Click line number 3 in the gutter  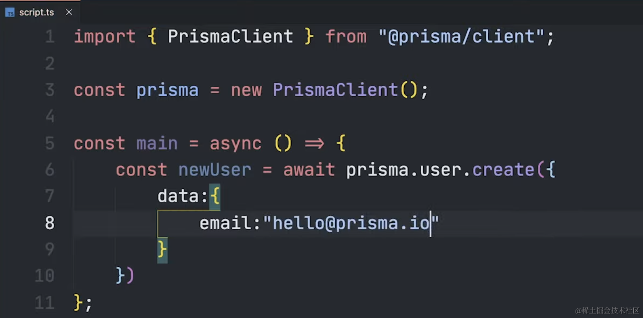pos(50,90)
